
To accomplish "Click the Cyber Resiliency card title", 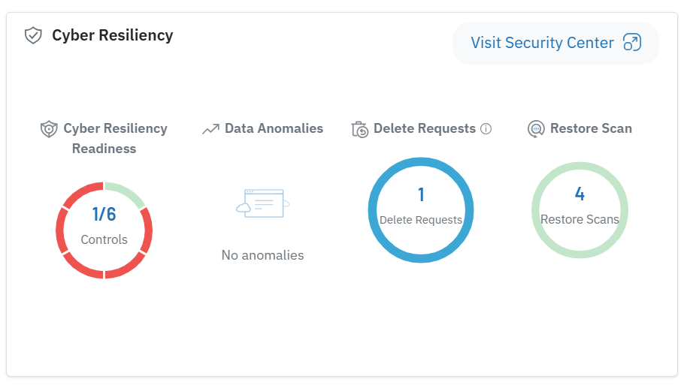I will tap(113, 35).
